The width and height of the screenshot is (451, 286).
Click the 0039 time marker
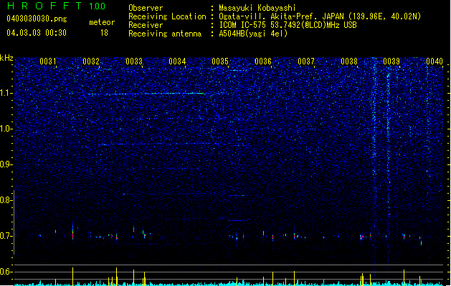pyautogui.click(x=391, y=61)
